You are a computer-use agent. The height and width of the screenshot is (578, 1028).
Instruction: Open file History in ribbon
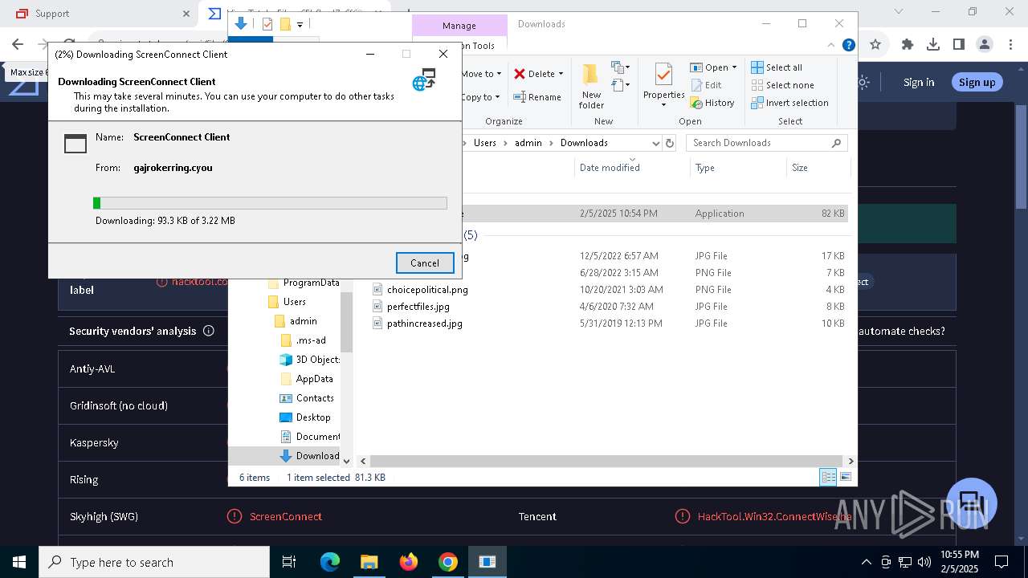(712, 103)
